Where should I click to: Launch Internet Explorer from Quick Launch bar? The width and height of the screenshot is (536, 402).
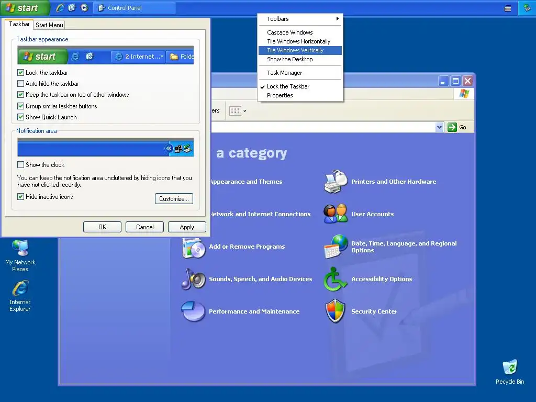60,7
